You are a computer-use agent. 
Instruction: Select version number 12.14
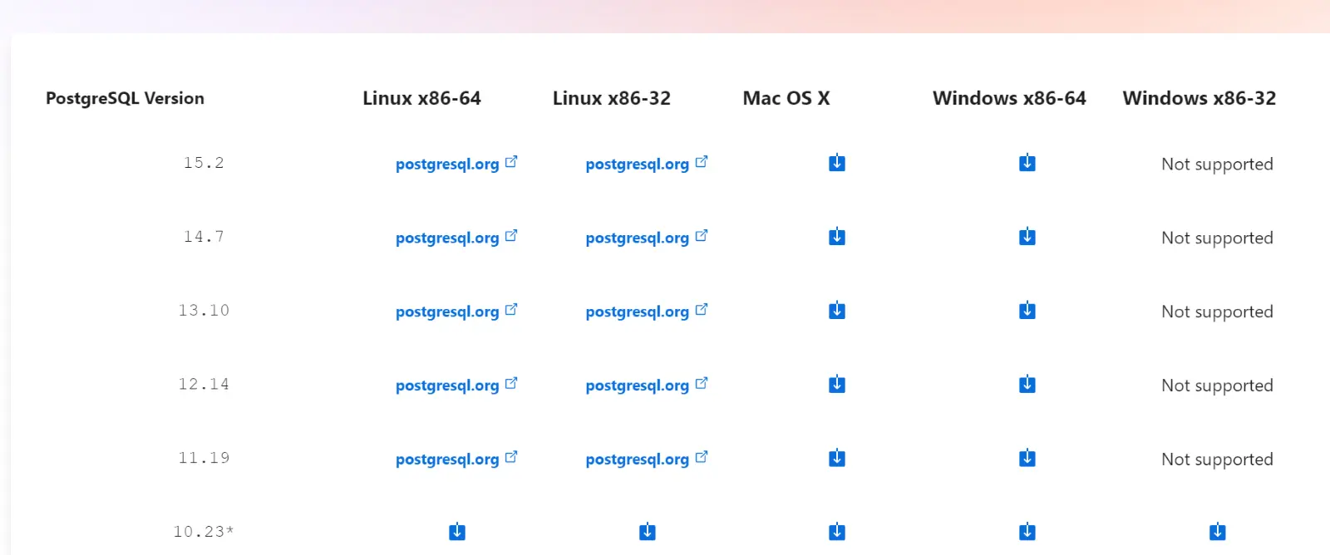point(204,385)
